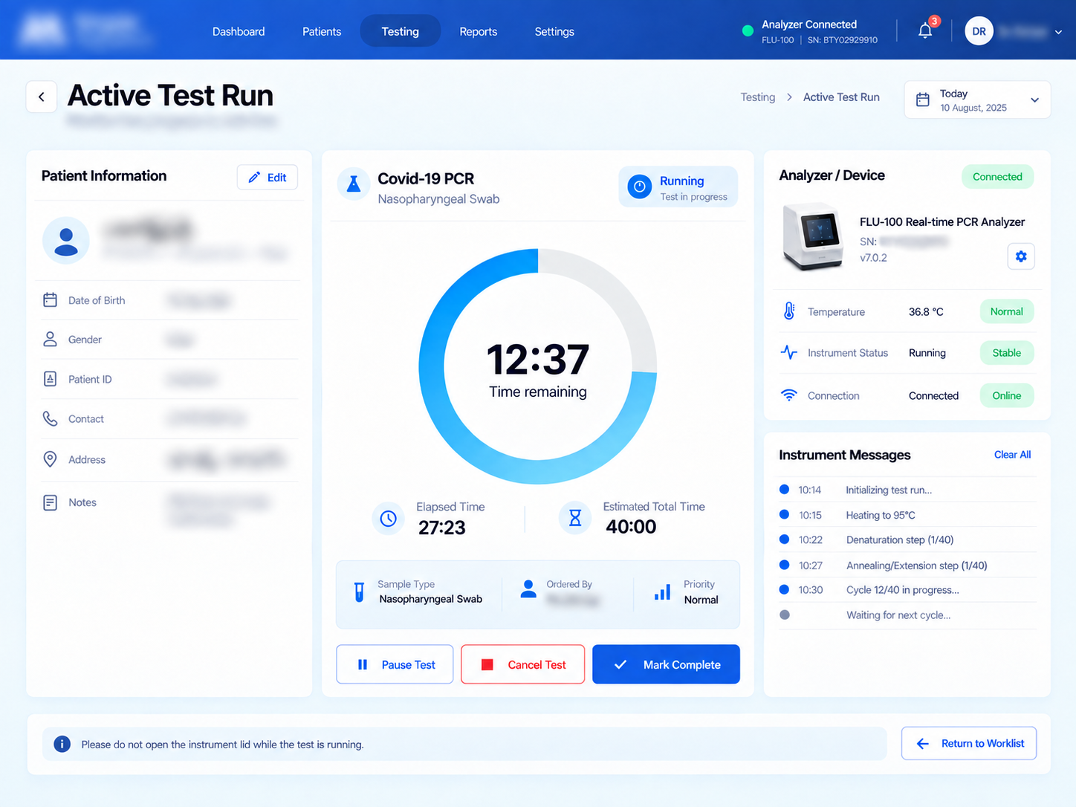The height and width of the screenshot is (807, 1076).
Task: Click the Temperature thermometer icon
Action: [789, 311]
